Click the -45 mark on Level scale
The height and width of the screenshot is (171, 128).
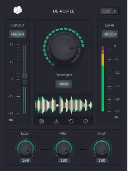(x=117, y=99)
